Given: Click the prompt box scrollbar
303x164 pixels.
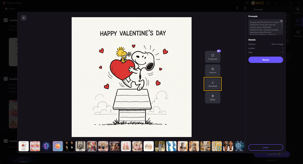Looking at the screenshot, I should (282, 25).
